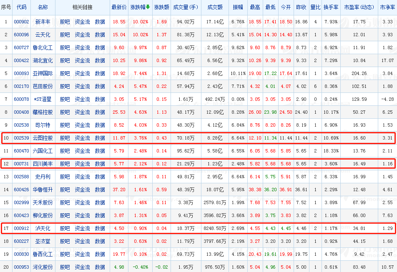This screenshot has width=397, height=272.
Task: Open stock code 002170 link
Action: [21, 86]
